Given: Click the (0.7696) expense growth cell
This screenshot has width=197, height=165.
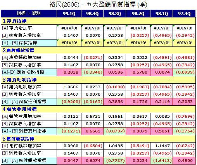Looking at the screenshot, I should [x=184, y=117].
